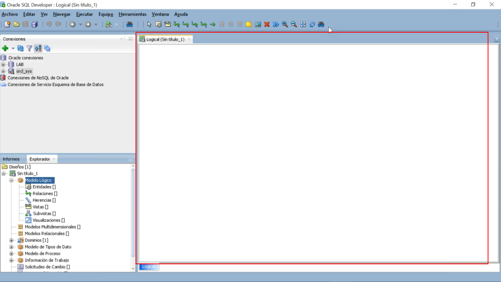The height and width of the screenshot is (282, 501).
Task: Select Modelos Relacionales [] tree item
Action: point(47,234)
